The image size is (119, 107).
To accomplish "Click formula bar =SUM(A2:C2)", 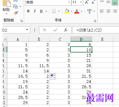I will [95, 30].
